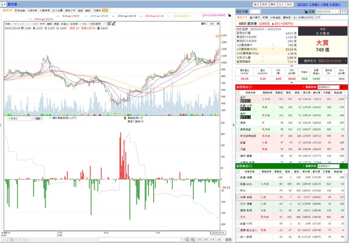This screenshot has width=349, height=243.
Task: Open 關鍵券商 dropdown in red 買超 header
Action: point(329,87)
